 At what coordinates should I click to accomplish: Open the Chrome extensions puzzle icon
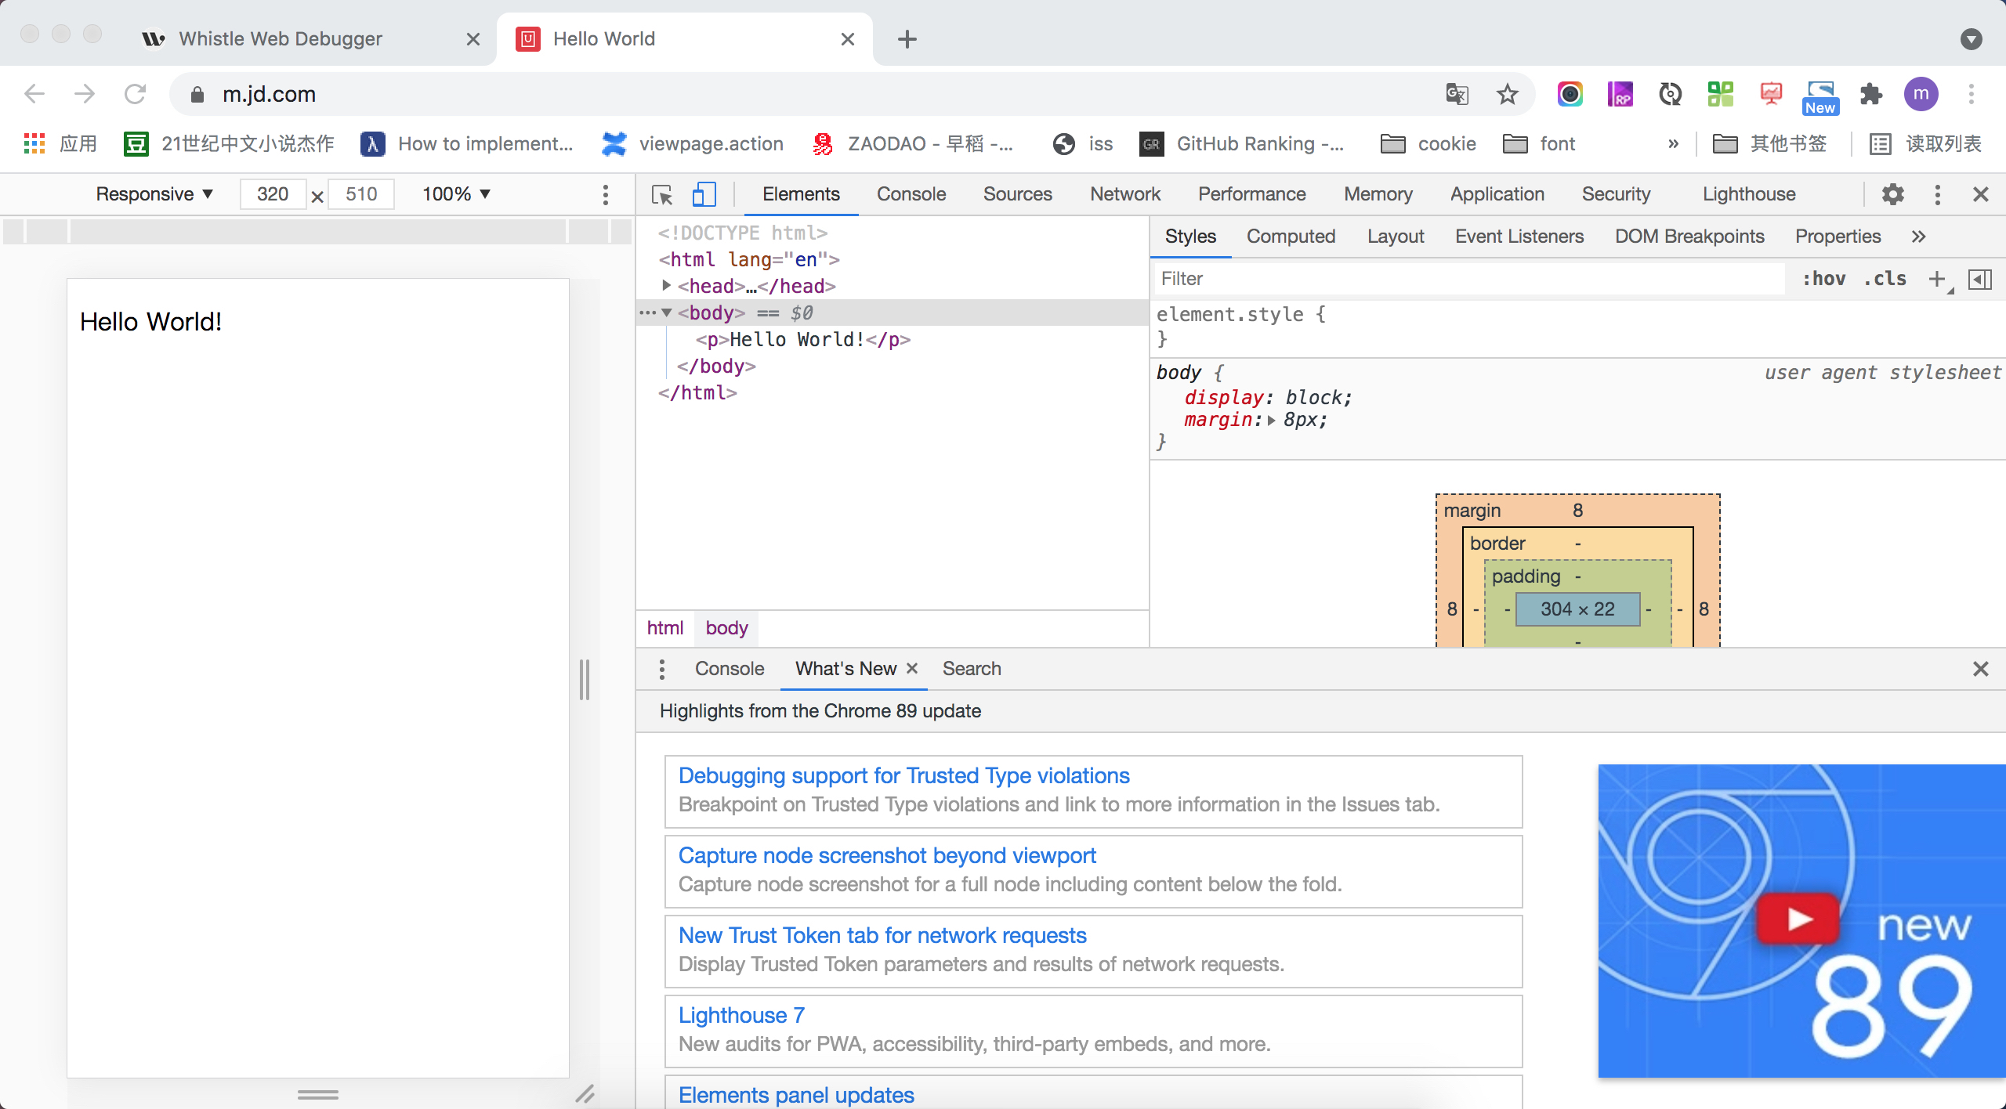click(1871, 94)
